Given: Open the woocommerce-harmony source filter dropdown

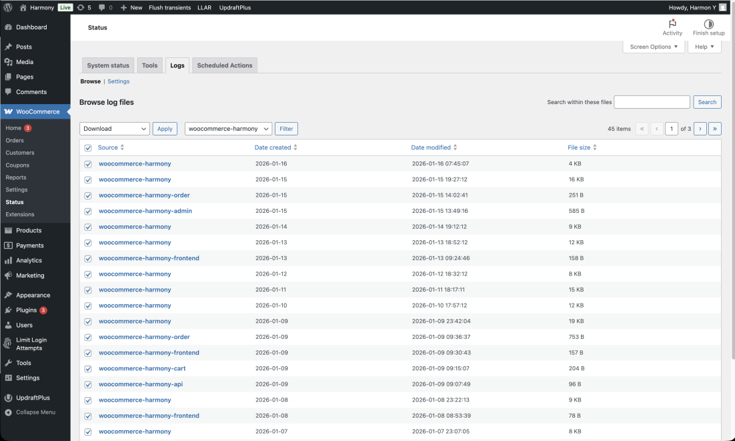Looking at the screenshot, I should (x=228, y=129).
